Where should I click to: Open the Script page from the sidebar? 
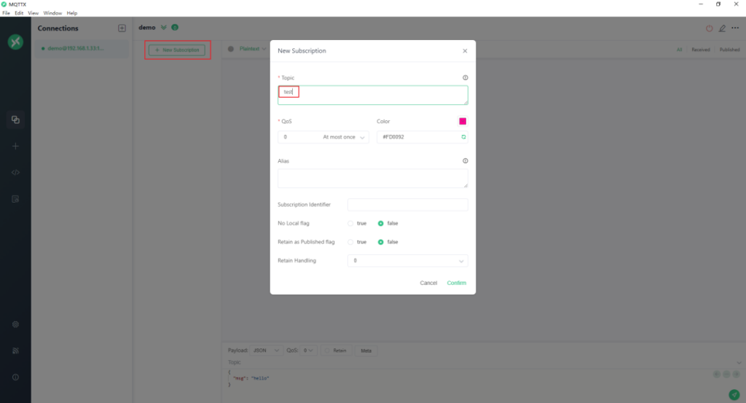coord(15,172)
